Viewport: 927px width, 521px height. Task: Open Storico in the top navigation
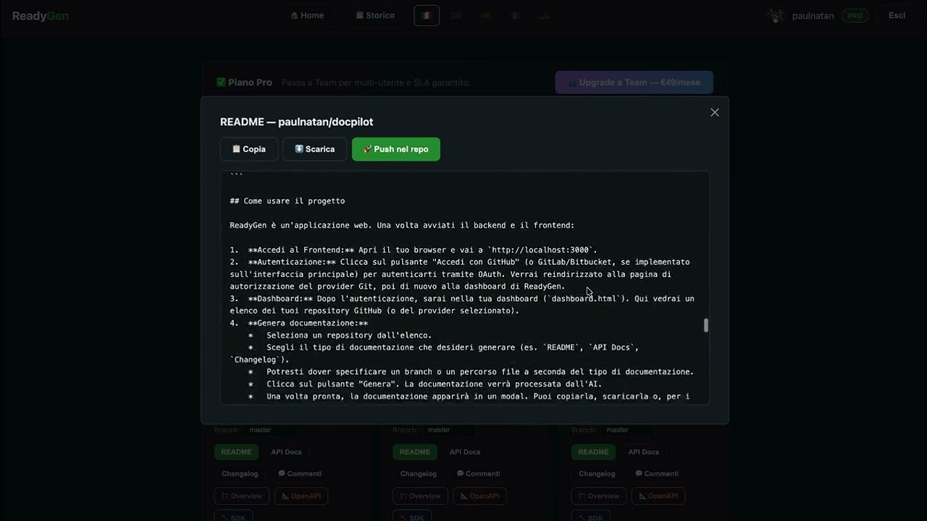point(375,15)
